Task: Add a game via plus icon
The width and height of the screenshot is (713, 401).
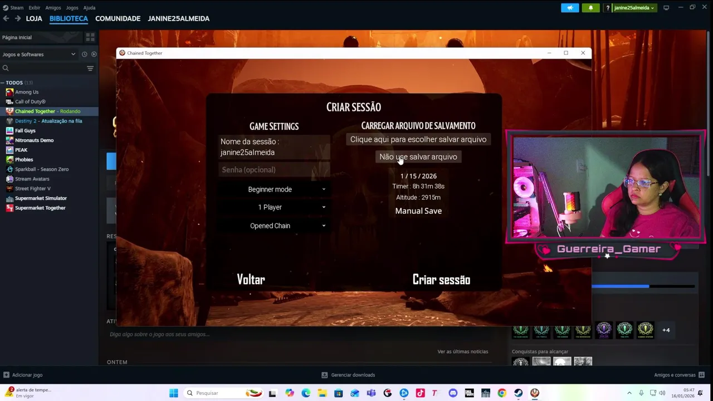Action: pos(6,375)
